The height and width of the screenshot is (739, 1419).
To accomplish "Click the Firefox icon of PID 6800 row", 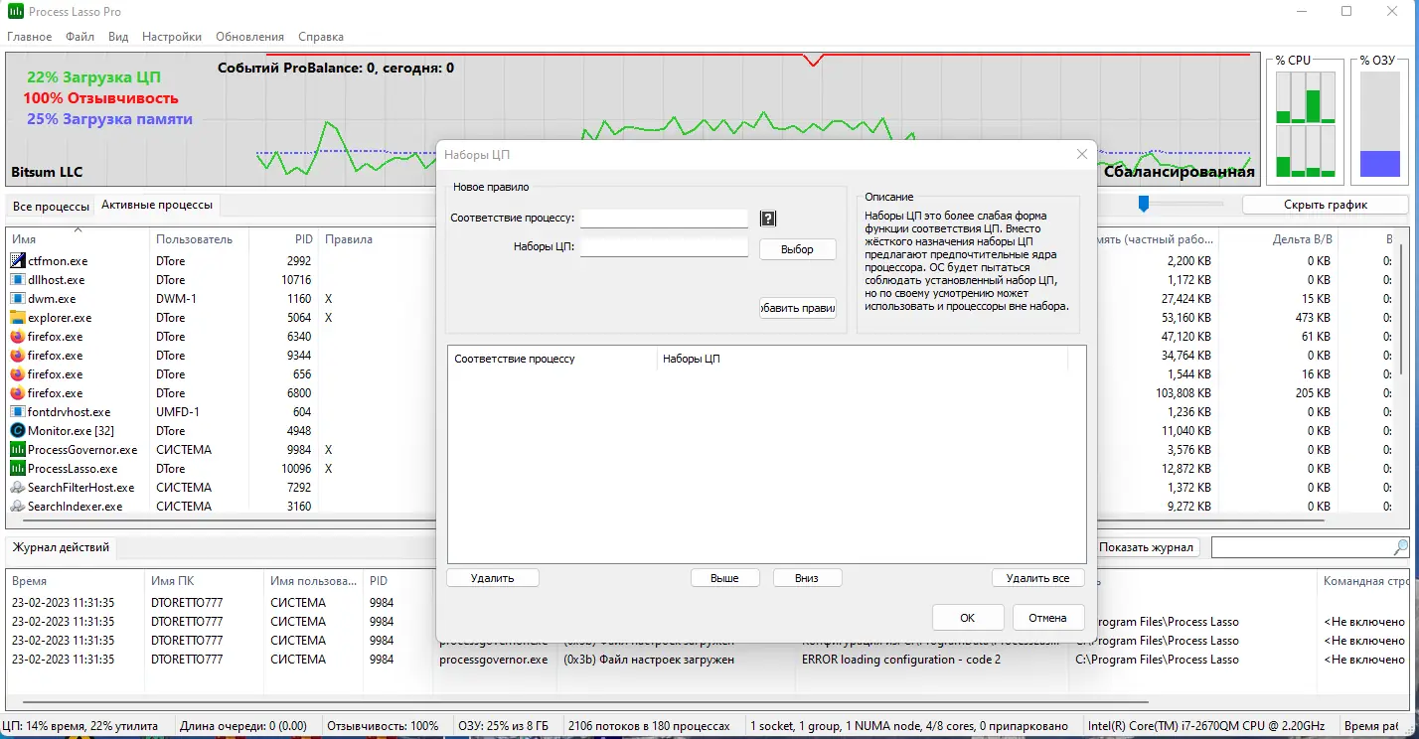I will point(17,392).
